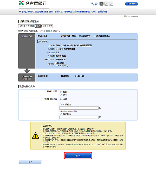Open 定期預金 menu
The image size is (156, 169).
68,11
